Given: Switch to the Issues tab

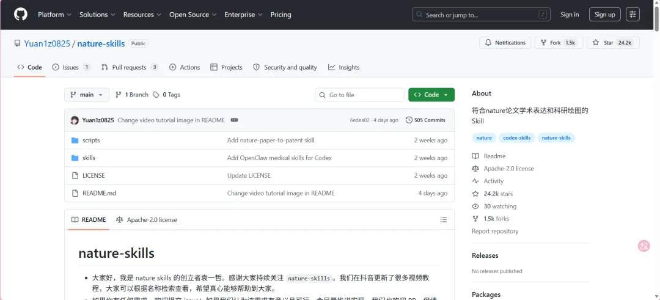Looking at the screenshot, I should (x=71, y=67).
